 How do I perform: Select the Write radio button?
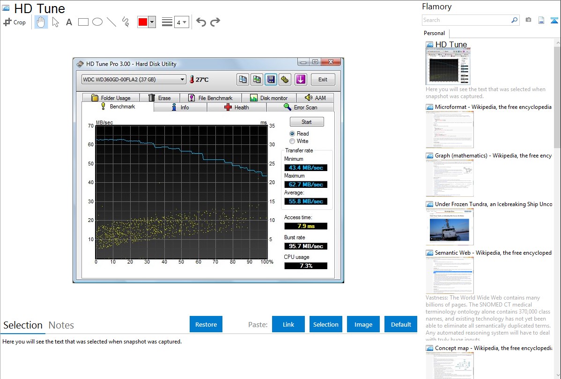pos(292,141)
